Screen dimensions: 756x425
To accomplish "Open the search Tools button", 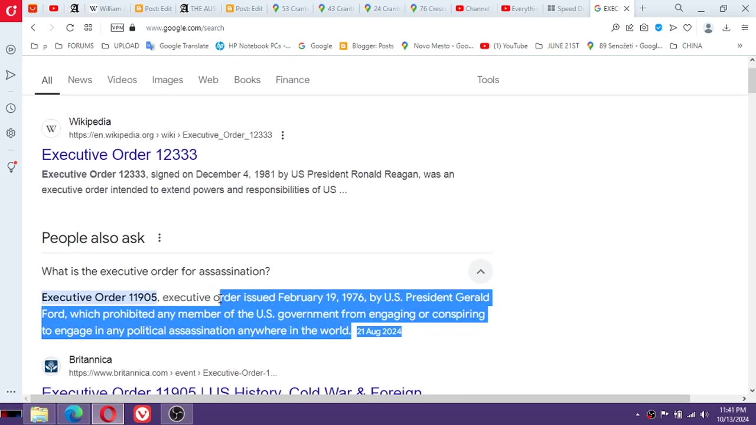I will (x=488, y=80).
